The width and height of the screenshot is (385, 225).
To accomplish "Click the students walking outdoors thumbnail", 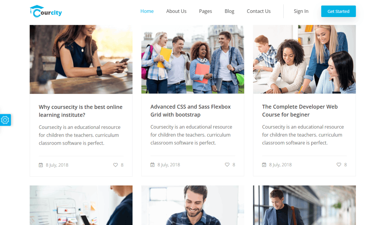I will click(x=193, y=59).
